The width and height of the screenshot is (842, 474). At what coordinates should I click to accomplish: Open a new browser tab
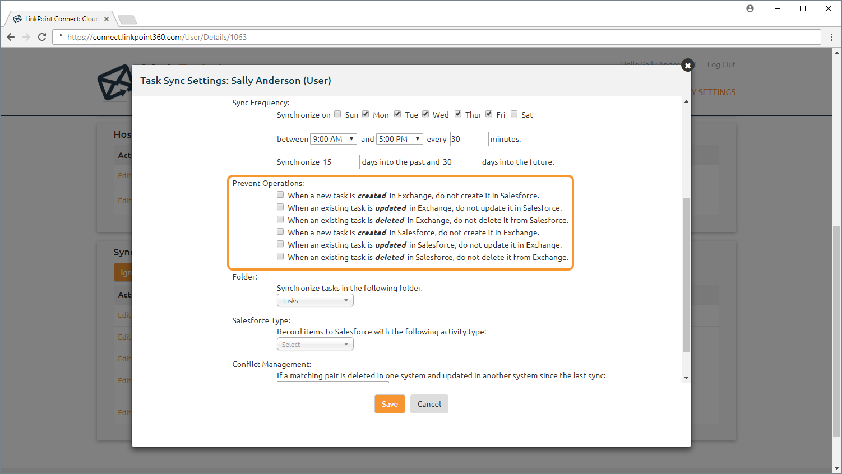[127, 20]
